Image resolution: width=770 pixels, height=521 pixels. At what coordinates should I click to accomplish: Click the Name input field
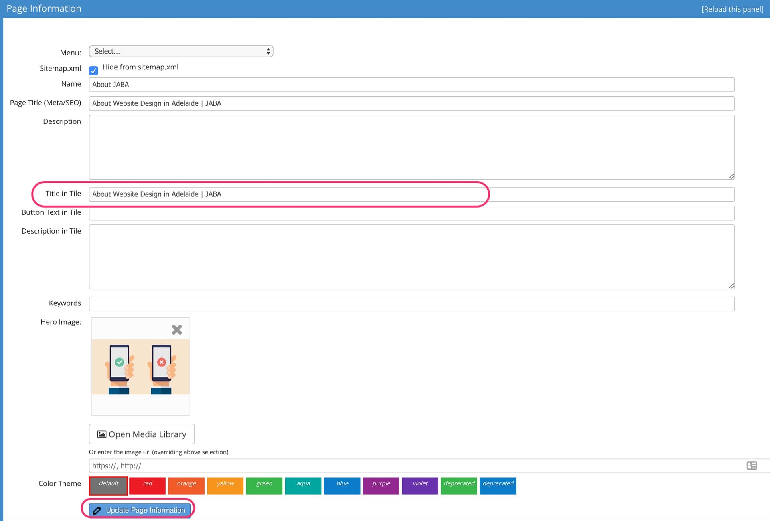[x=412, y=85]
